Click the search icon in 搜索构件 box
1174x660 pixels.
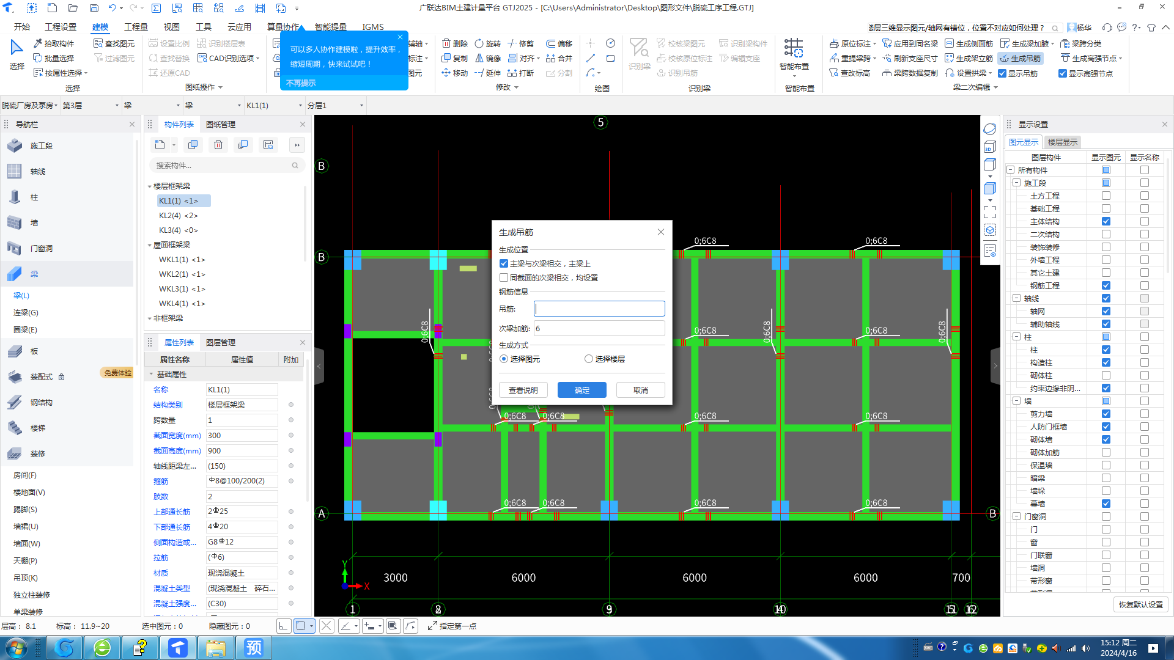[295, 165]
